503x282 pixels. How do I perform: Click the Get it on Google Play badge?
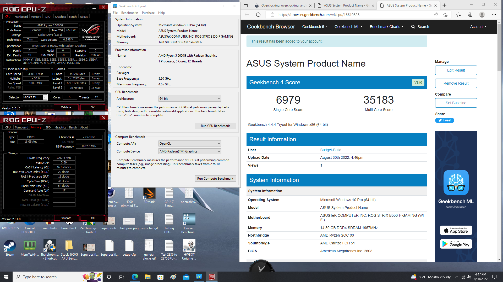(456, 244)
